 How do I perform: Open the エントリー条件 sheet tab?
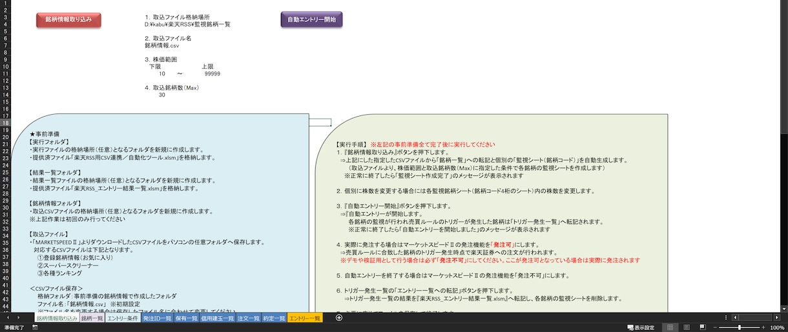pyautogui.click(x=123, y=318)
